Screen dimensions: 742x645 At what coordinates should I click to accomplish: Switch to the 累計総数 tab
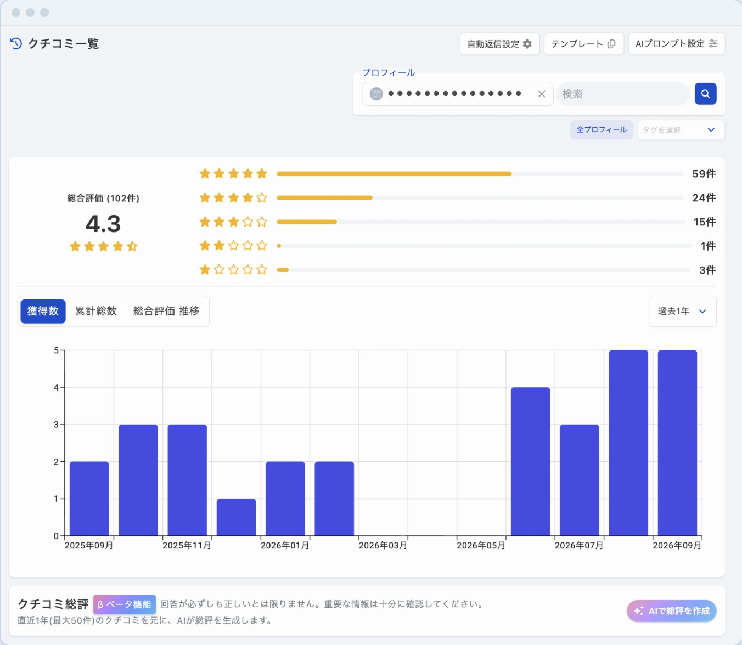[96, 311]
